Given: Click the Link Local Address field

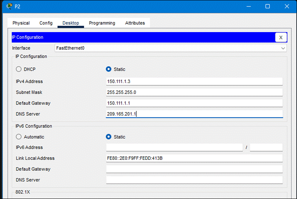Looking at the screenshot, I should [194, 158].
